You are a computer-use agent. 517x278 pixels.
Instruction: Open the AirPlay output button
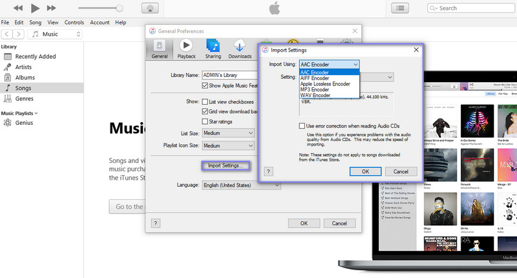(150, 8)
